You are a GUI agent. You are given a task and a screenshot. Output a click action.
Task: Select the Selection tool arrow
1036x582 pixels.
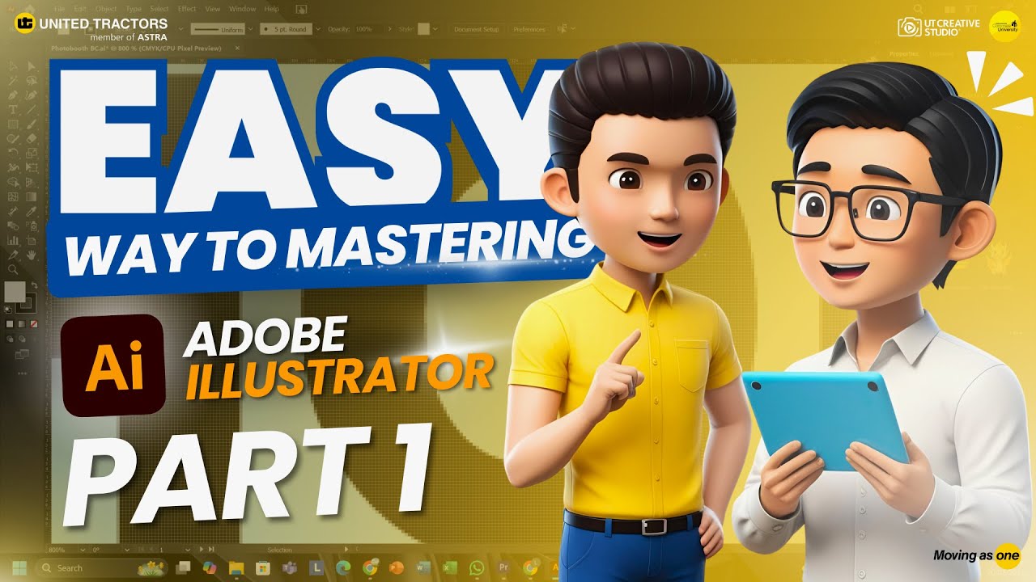click(13, 66)
